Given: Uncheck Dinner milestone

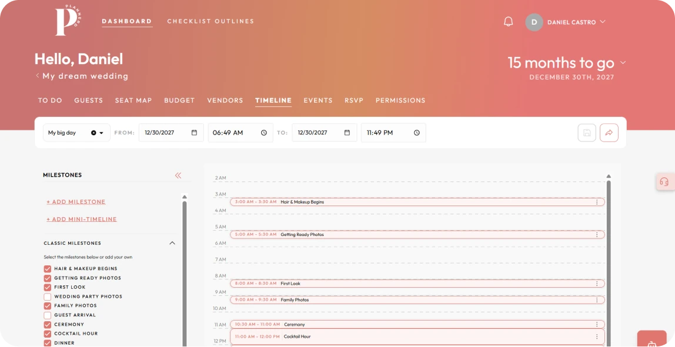Looking at the screenshot, I should 48,343.
